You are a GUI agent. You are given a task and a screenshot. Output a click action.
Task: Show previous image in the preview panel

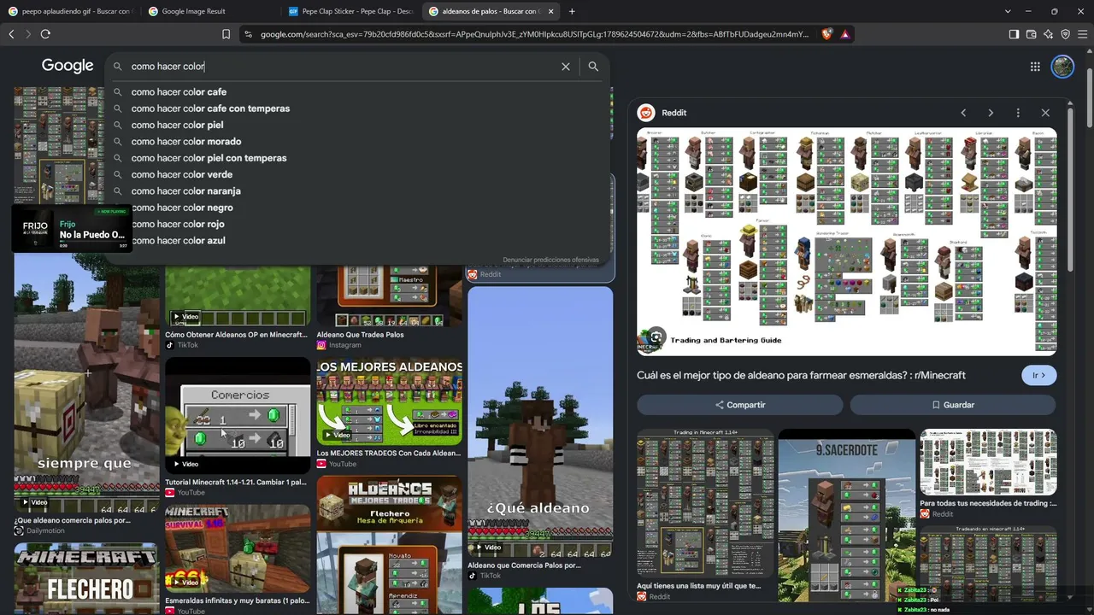(x=963, y=113)
